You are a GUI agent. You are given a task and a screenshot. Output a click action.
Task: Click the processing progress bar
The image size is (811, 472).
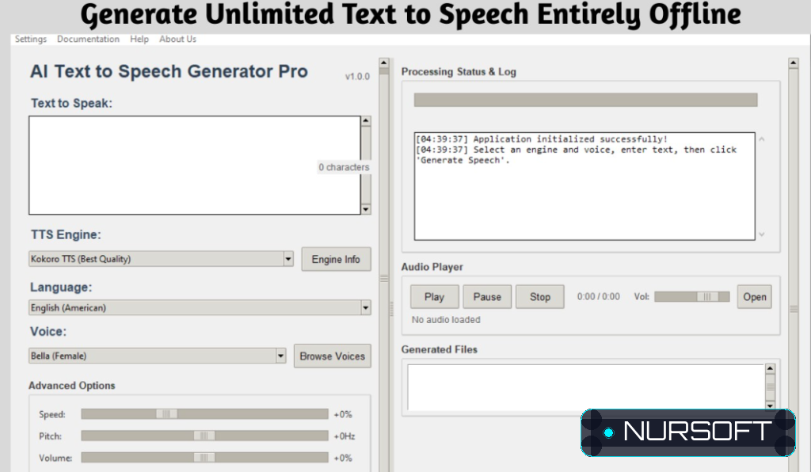[x=585, y=100]
